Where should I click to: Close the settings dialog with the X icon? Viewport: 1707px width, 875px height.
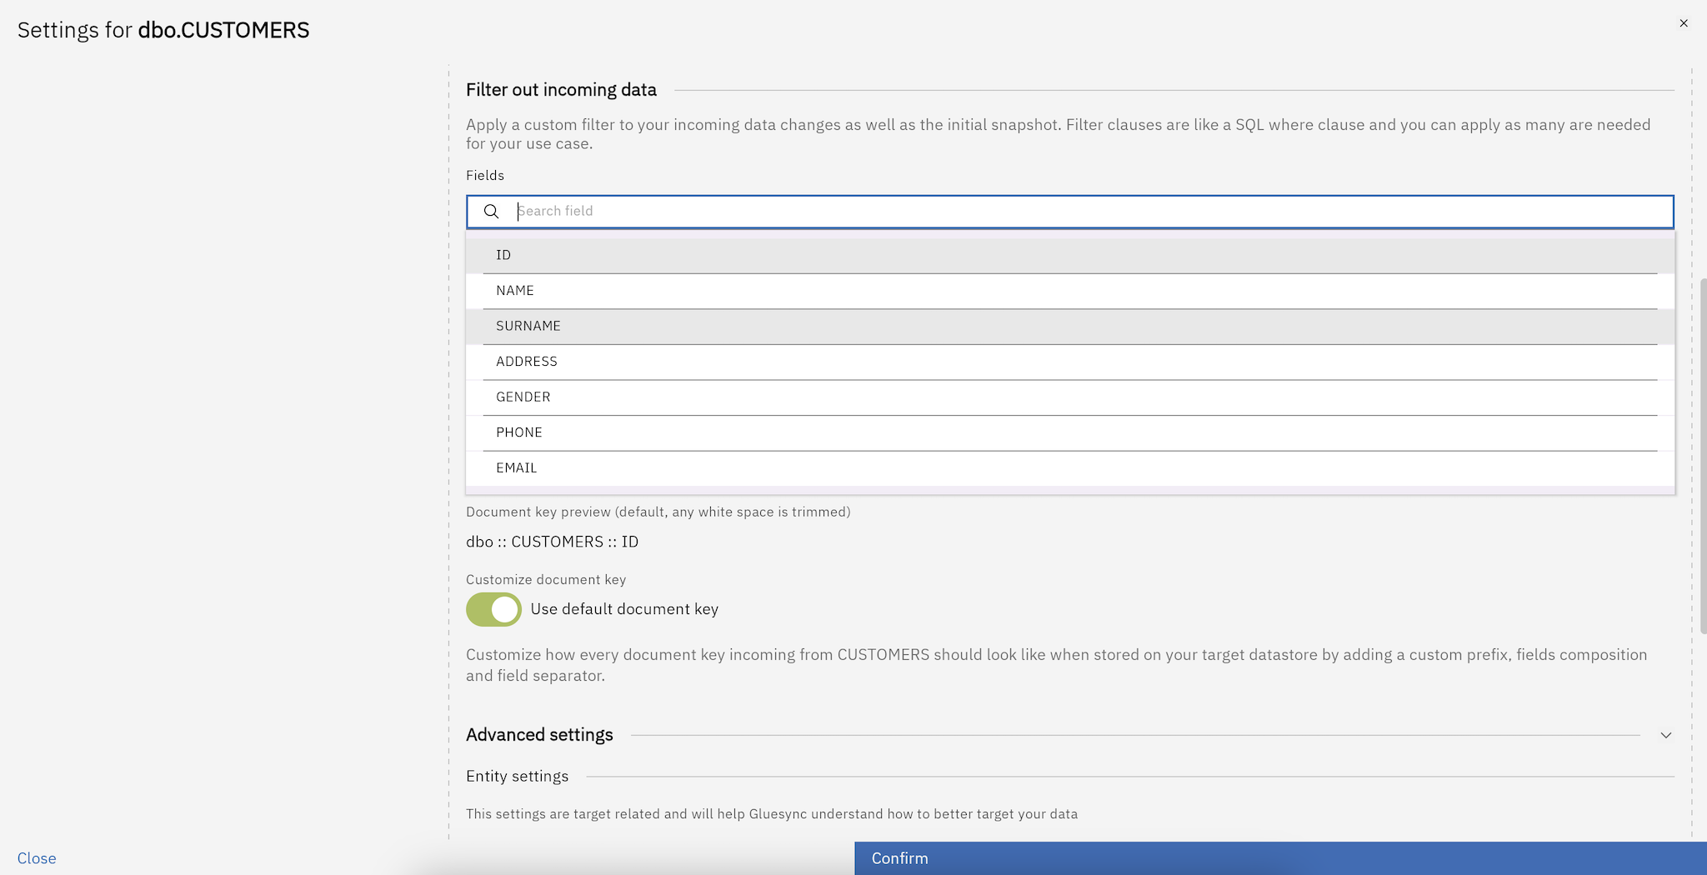(1684, 23)
